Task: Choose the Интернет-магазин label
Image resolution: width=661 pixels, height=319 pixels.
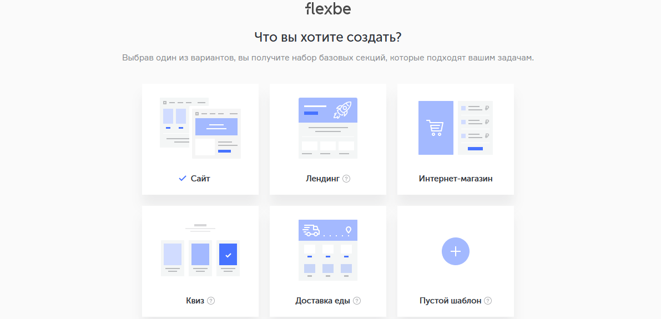Action: point(456,179)
